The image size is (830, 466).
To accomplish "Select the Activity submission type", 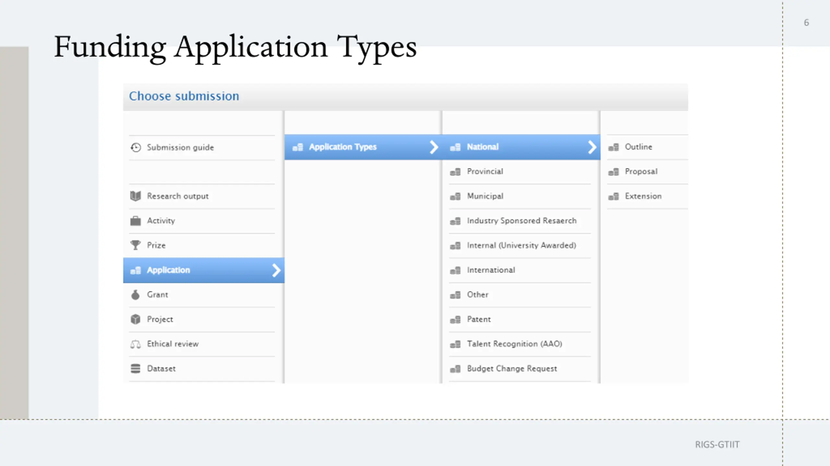I will pyautogui.click(x=202, y=221).
